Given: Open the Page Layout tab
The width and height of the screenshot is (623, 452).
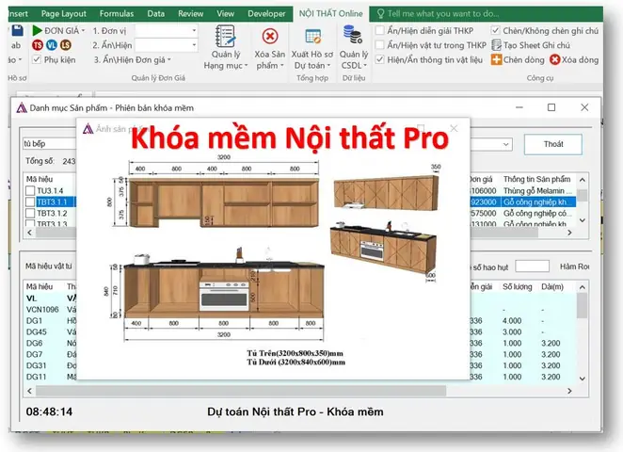Looking at the screenshot, I should point(64,14).
